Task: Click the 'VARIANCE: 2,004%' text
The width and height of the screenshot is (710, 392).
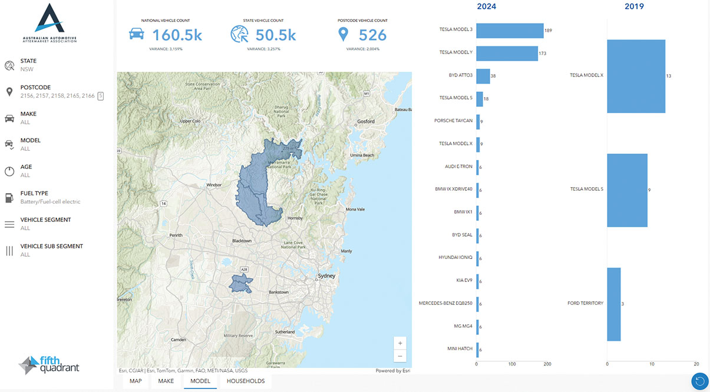Action: (x=363, y=49)
